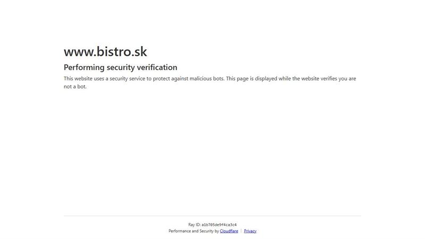425x239 pixels.
Task: Click the words 'This page is displayed'
Action: pos(252,79)
